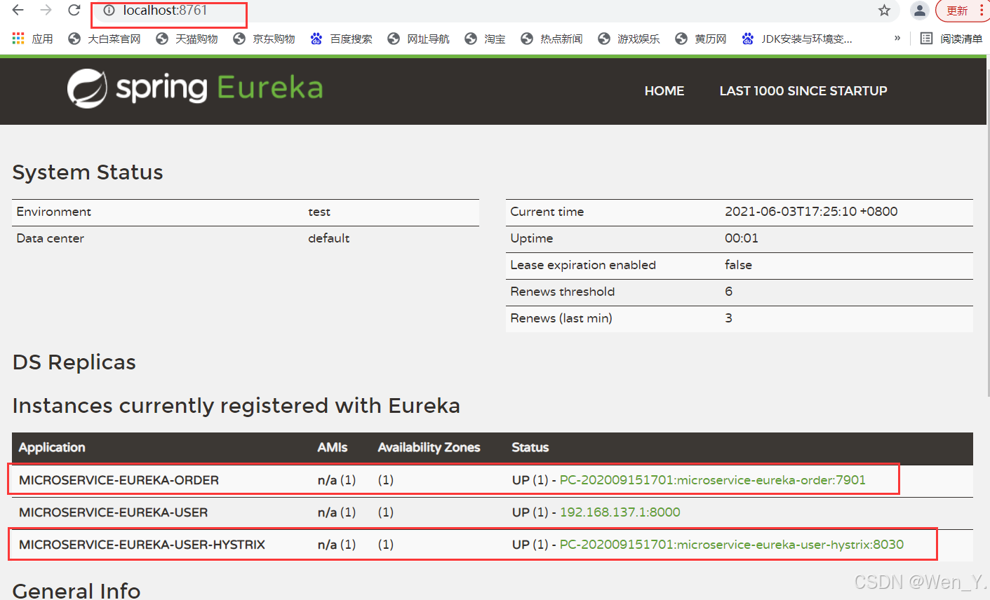
Task: Click the Spring Eureka logo
Action: 194,88
